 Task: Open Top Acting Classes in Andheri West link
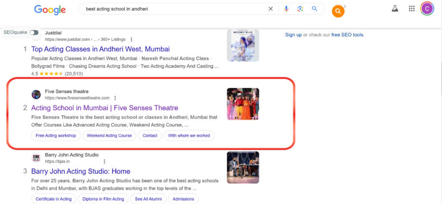pyautogui.click(x=101, y=49)
